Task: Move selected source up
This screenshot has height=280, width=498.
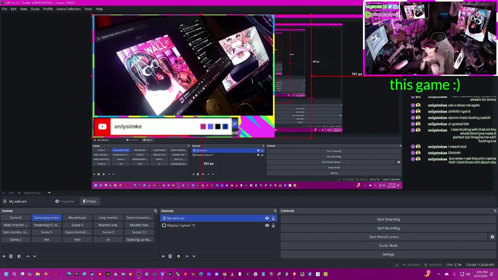Action: point(187,256)
